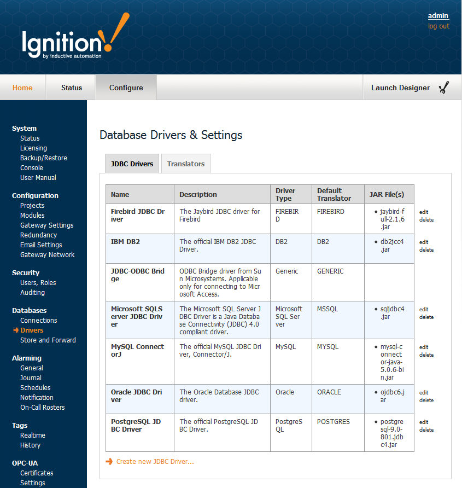
Task: Edit the PostgreSQL JDBC Driver
Action: click(423, 422)
